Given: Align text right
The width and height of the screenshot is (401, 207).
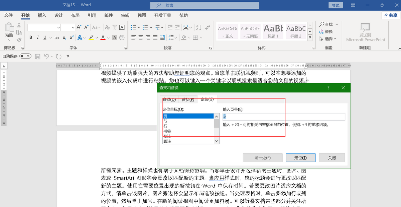Looking at the screenshot, I should (148, 37).
